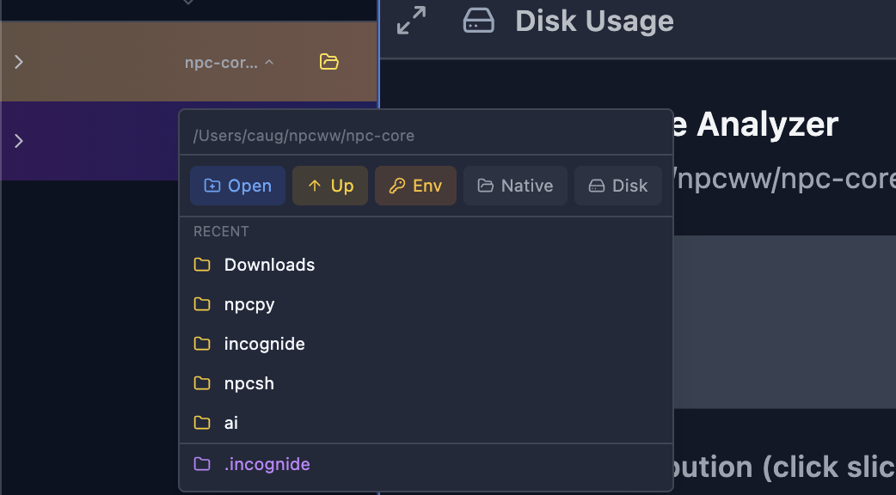Click the yellow open-folder icon beside npc-cor...
Viewport: 896px width, 495px height.
328,62
